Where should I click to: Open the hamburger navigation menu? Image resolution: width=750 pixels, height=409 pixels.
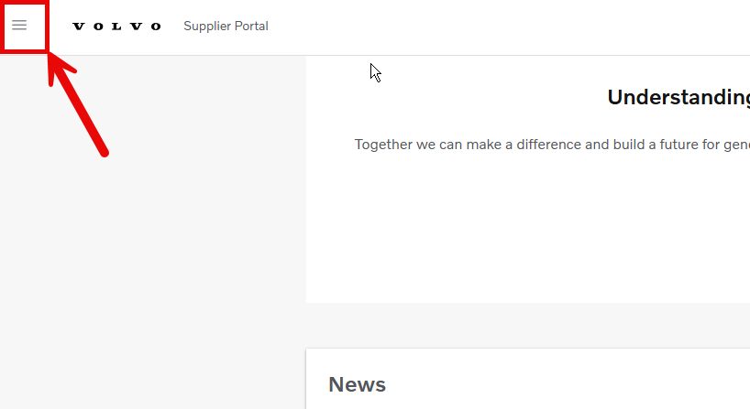coord(19,25)
